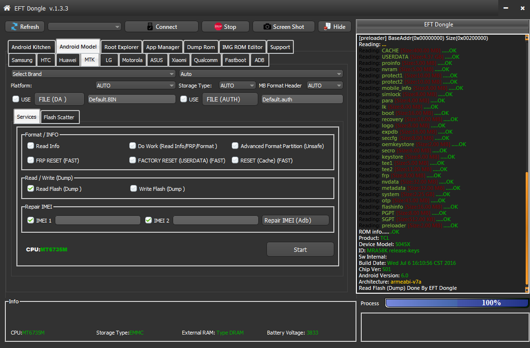
Task: Click the FILE (DA) button
Action: (59, 99)
